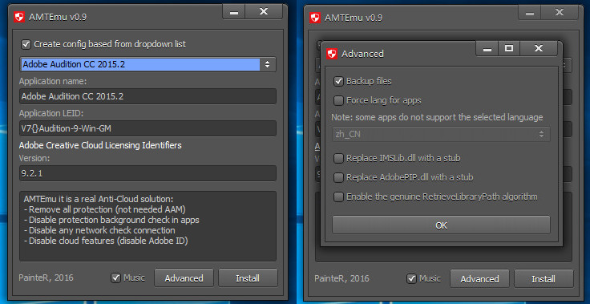Screen dimensions: 590x304
Task: Click the AMTEmu shield icon in left window
Action: pyautogui.click(x=18, y=18)
